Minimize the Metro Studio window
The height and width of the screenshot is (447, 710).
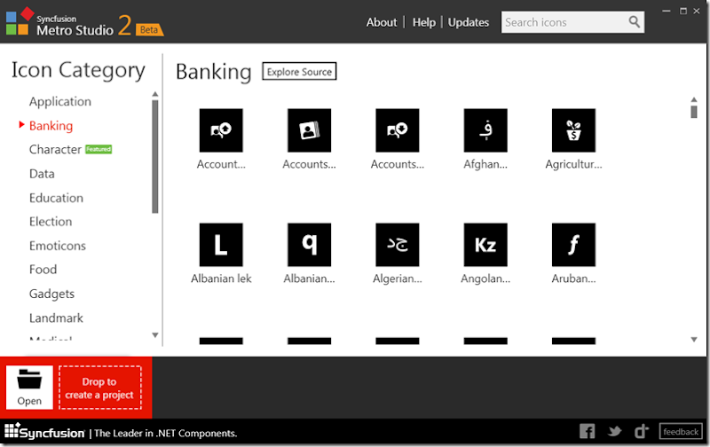667,11
